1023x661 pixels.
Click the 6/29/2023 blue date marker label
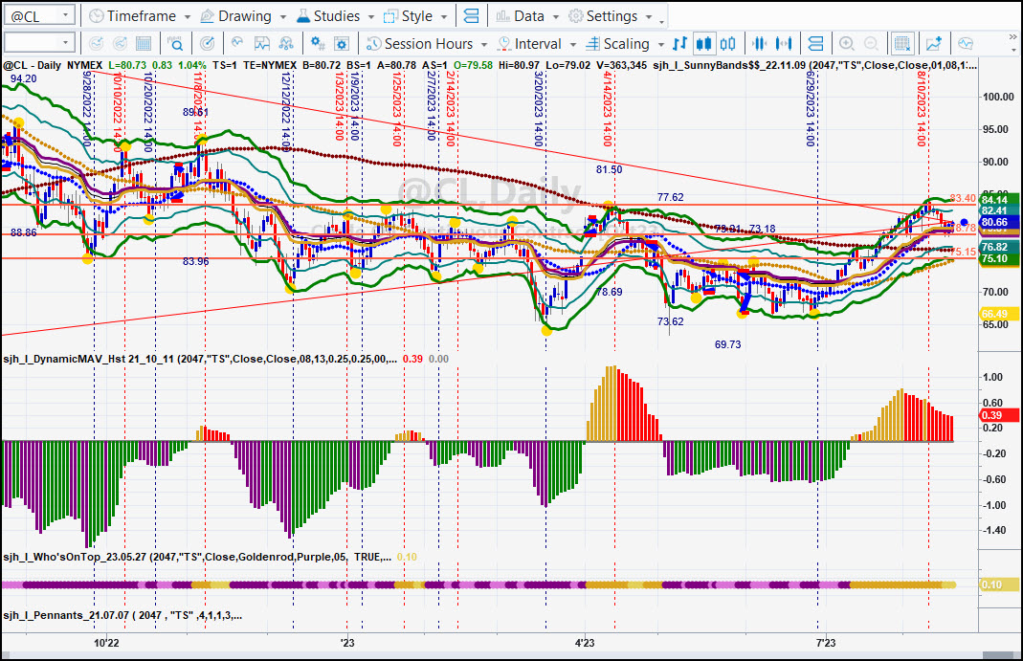(x=811, y=109)
